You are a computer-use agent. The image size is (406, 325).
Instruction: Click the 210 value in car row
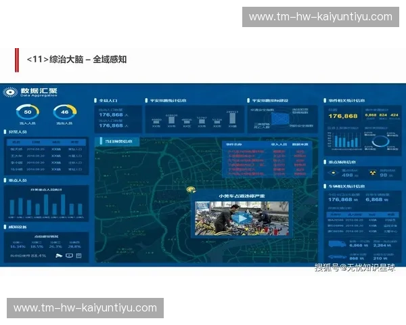(x=378, y=259)
